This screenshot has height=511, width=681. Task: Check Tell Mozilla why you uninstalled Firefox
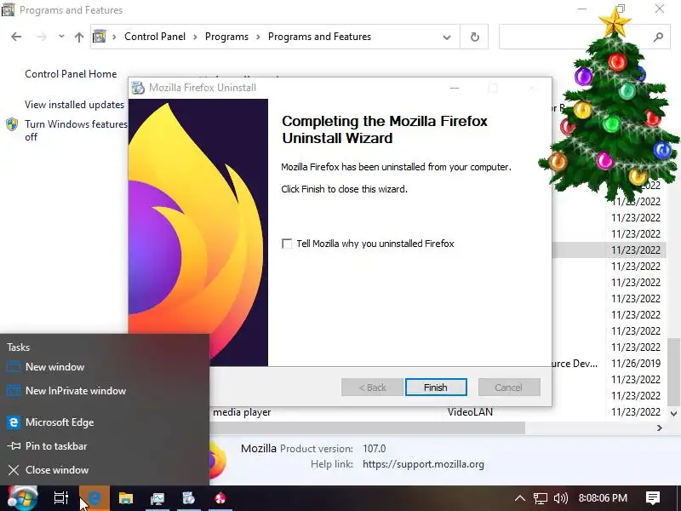287,244
